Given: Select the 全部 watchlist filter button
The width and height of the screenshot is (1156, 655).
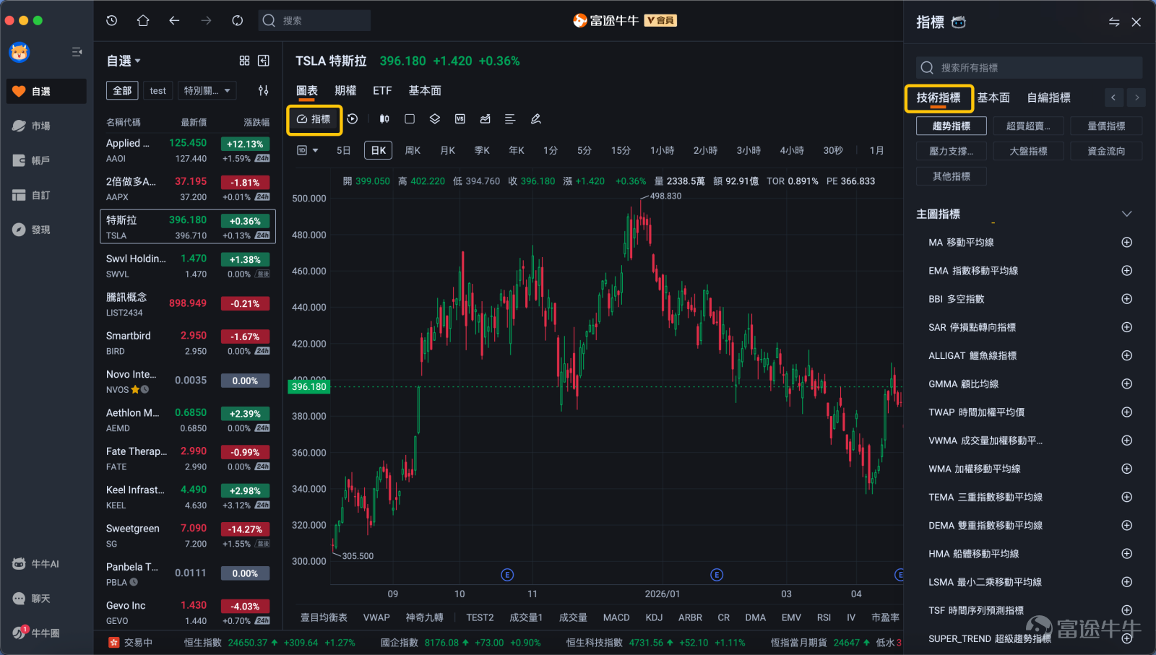Looking at the screenshot, I should click(x=122, y=91).
